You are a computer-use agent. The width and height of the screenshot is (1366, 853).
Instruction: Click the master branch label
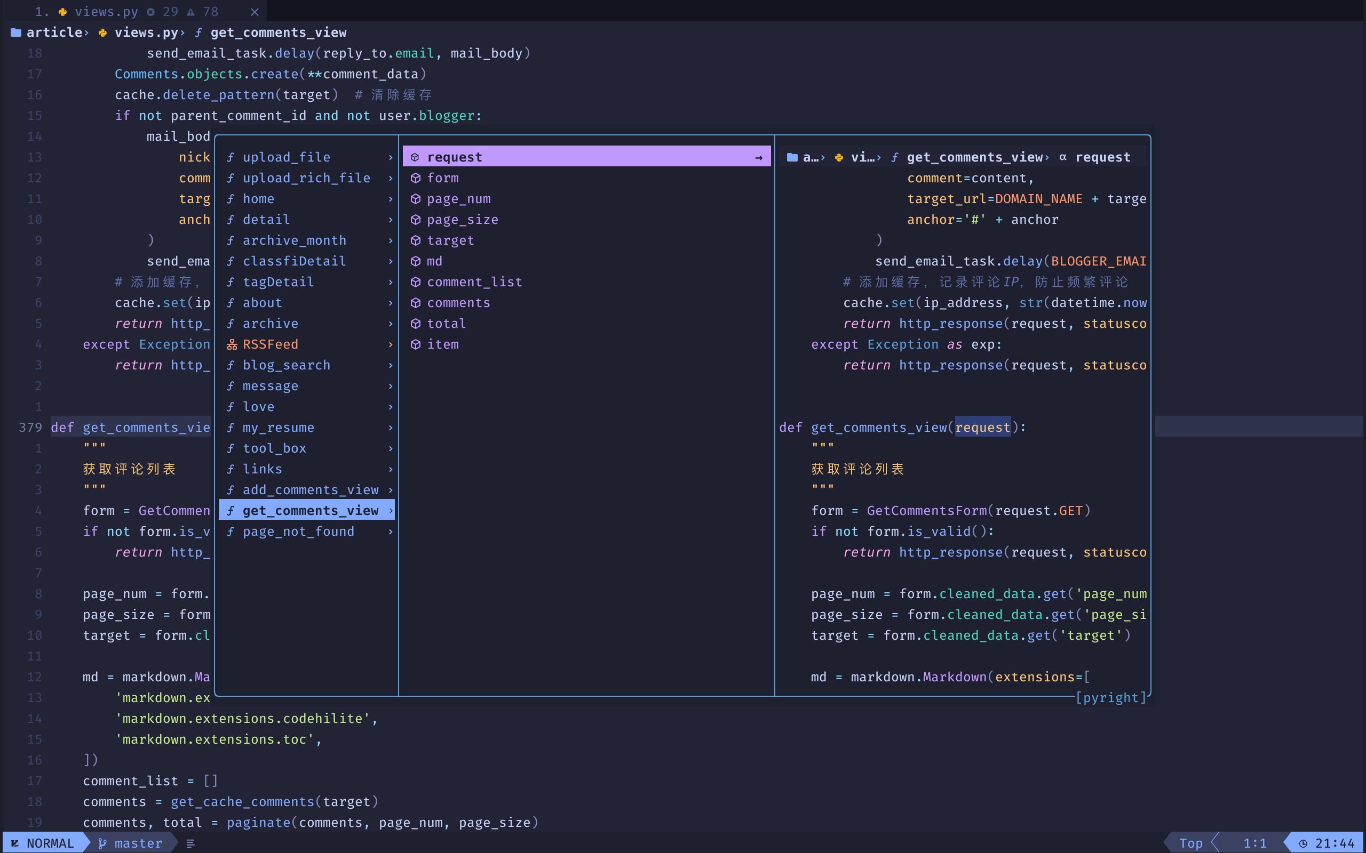(x=138, y=843)
